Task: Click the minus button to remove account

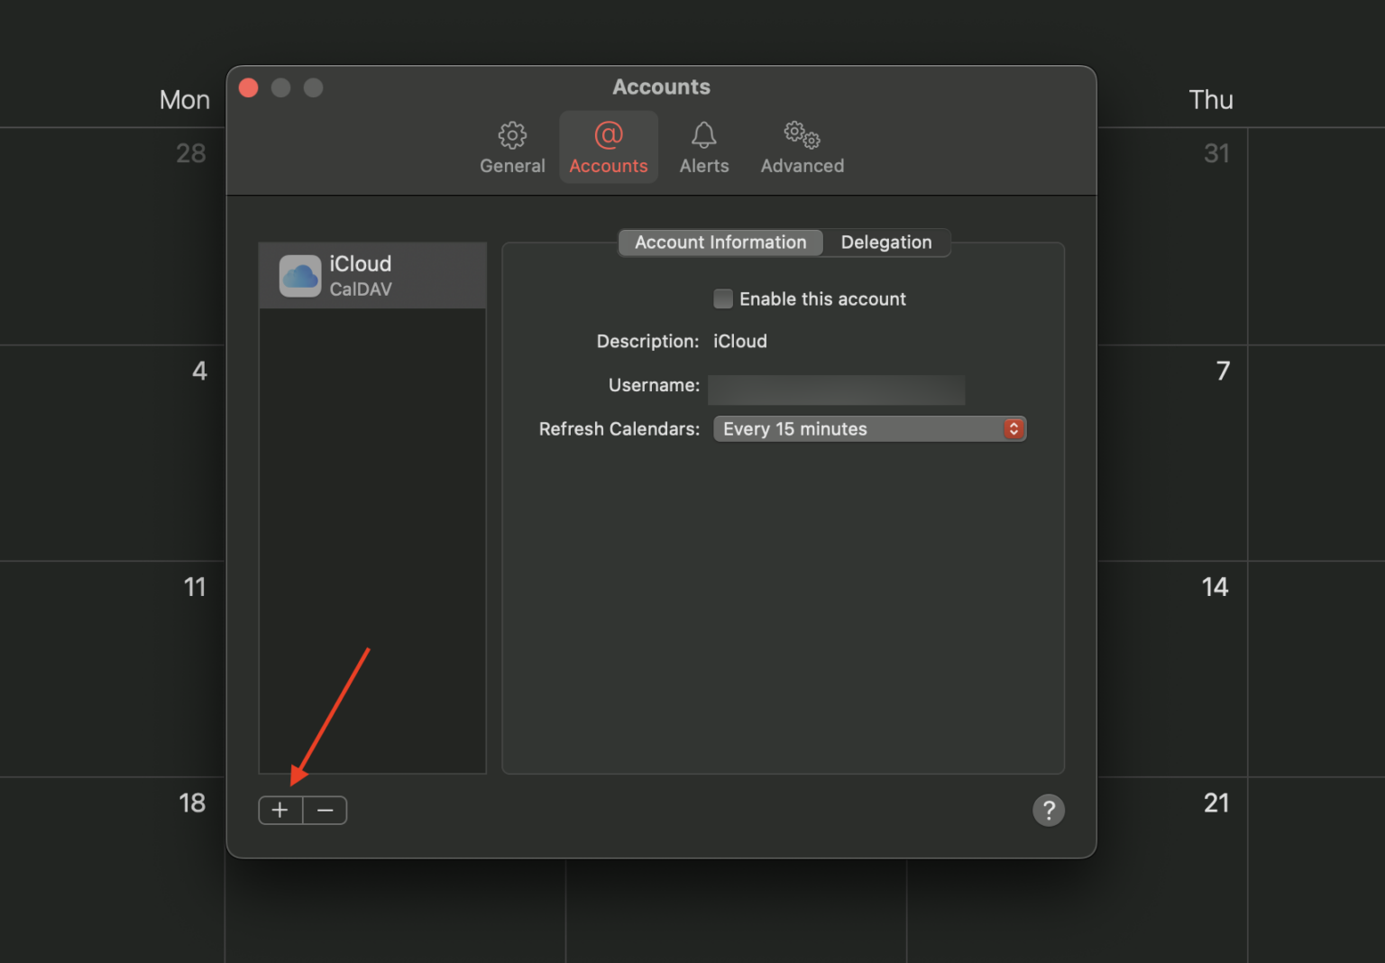Action: pyautogui.click(x=326, y=811)
